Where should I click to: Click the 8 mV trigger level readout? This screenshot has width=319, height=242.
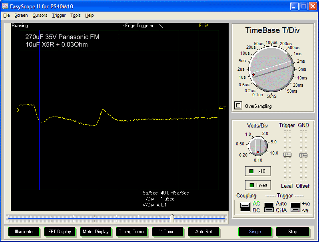tap(203, 26)
